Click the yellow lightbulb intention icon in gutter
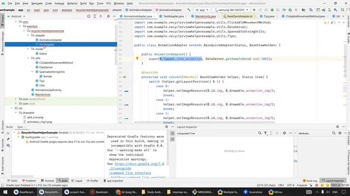 click(x=137, y=58)
